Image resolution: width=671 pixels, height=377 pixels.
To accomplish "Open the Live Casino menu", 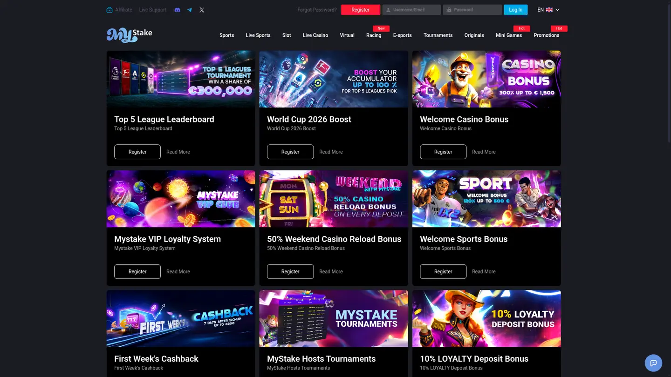I will tap(315, 35).
